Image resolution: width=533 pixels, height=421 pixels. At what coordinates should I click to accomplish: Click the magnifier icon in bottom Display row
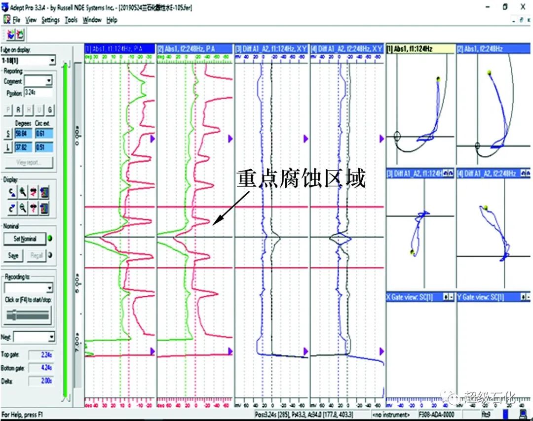tap(23, 208)
